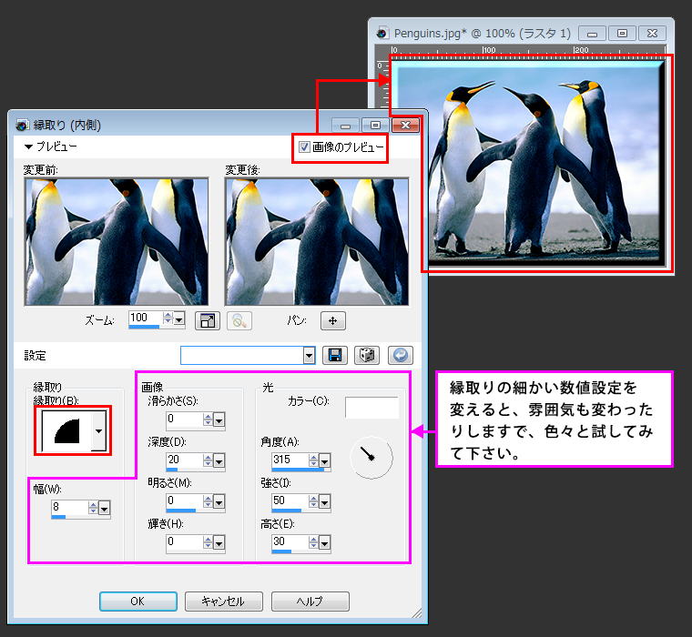Image resolution: width=692 pixels, height=637 pixels.
Task: Click the randomize parameters dice icon
Action: (367, 356)
